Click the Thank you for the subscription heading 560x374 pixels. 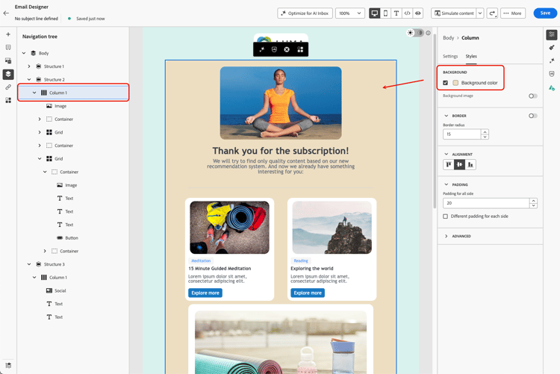[x=281, y=151]
